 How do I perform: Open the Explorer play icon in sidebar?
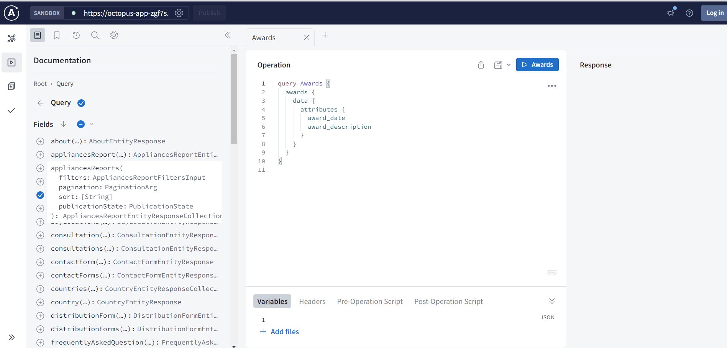(x=11, y=62)
